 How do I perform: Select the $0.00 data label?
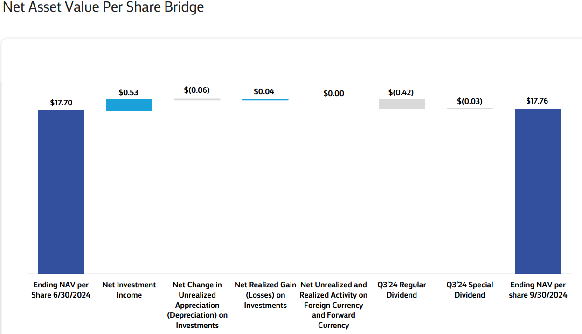(x=333, y=93)
